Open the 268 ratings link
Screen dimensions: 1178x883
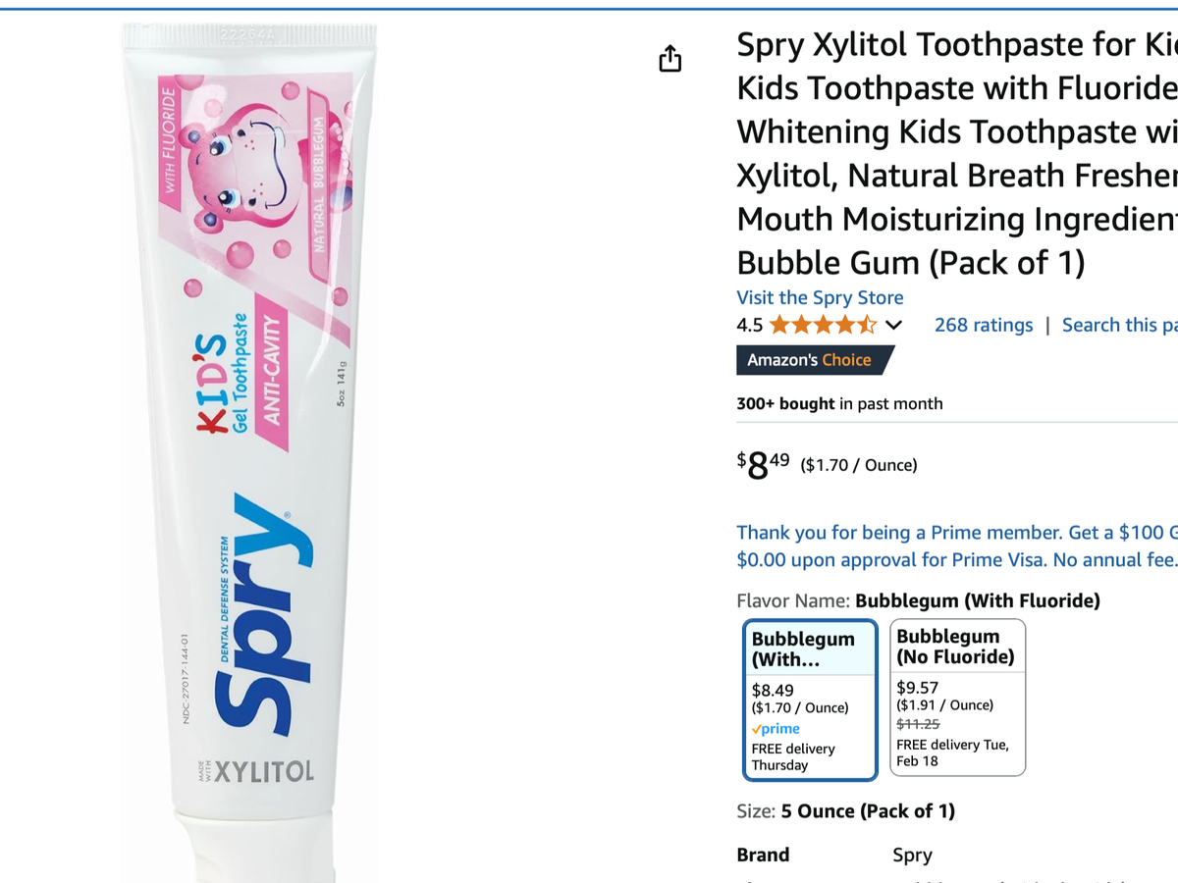984,325
